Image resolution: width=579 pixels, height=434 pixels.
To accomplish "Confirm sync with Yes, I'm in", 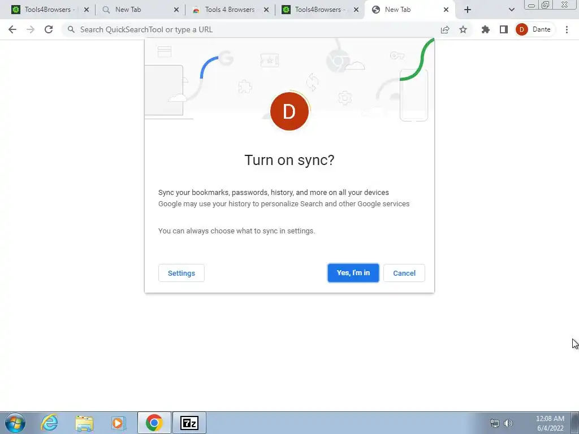I will tap(353, 273).
